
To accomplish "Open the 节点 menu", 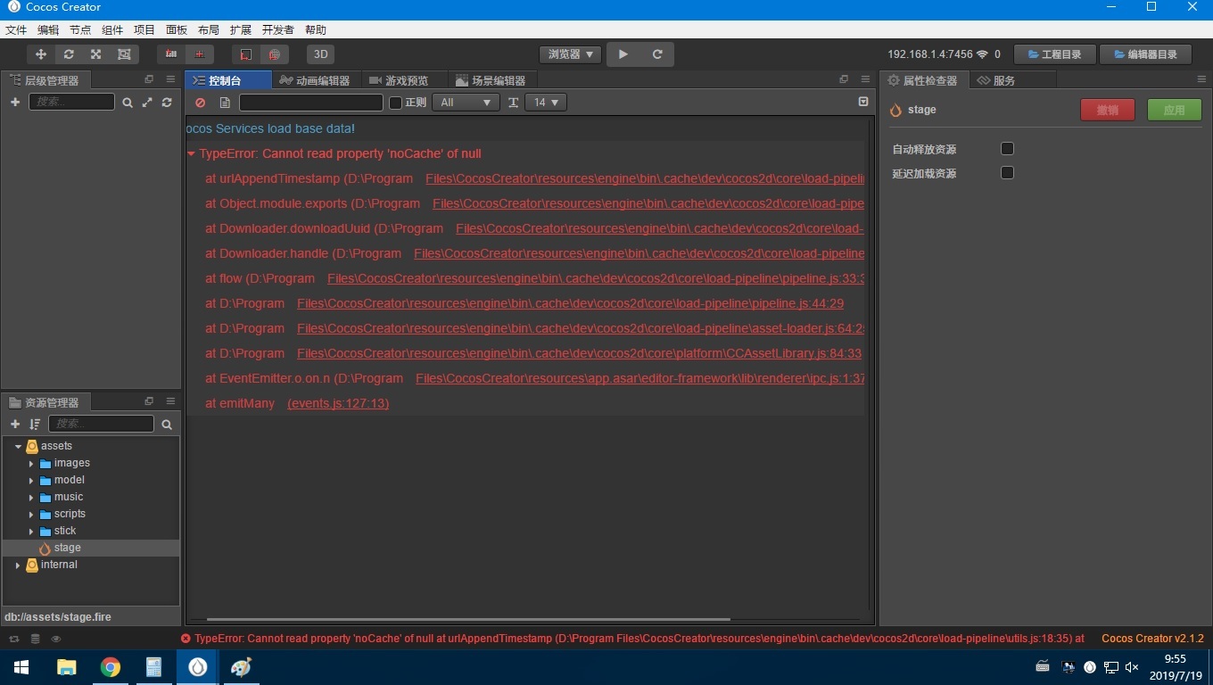I will pos(80,29).
